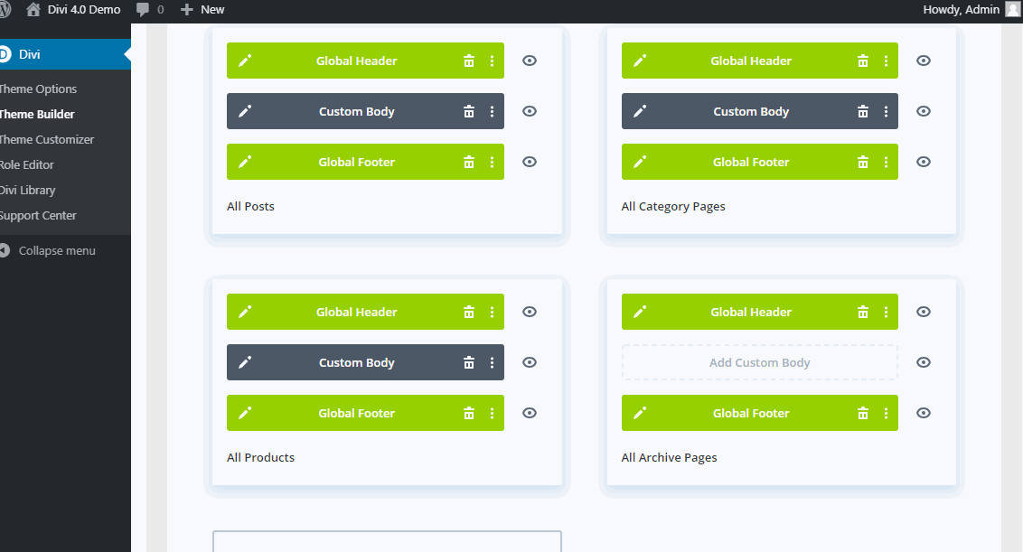Open Global Header options in All Products

click(x=492, y=312)
